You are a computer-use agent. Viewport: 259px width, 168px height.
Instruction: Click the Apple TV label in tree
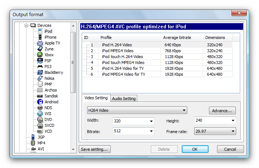click(52, 43)
